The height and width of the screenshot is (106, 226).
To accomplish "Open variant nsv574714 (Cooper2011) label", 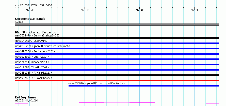I will [32, 62].
